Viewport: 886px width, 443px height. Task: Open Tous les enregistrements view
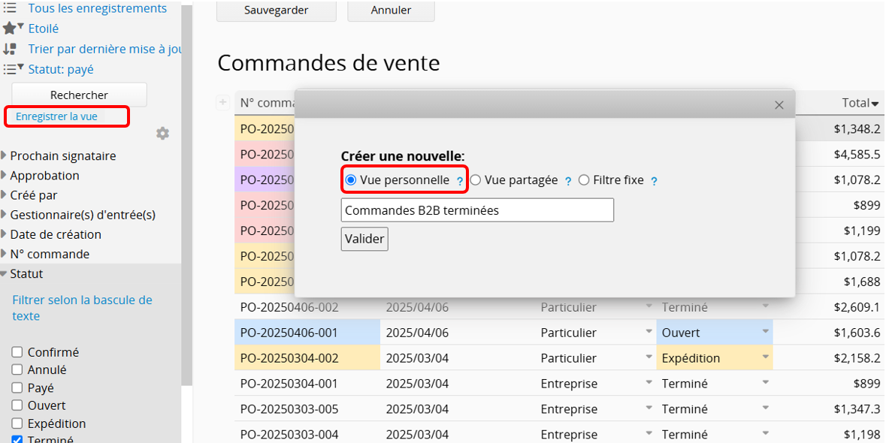coord(97,8)
